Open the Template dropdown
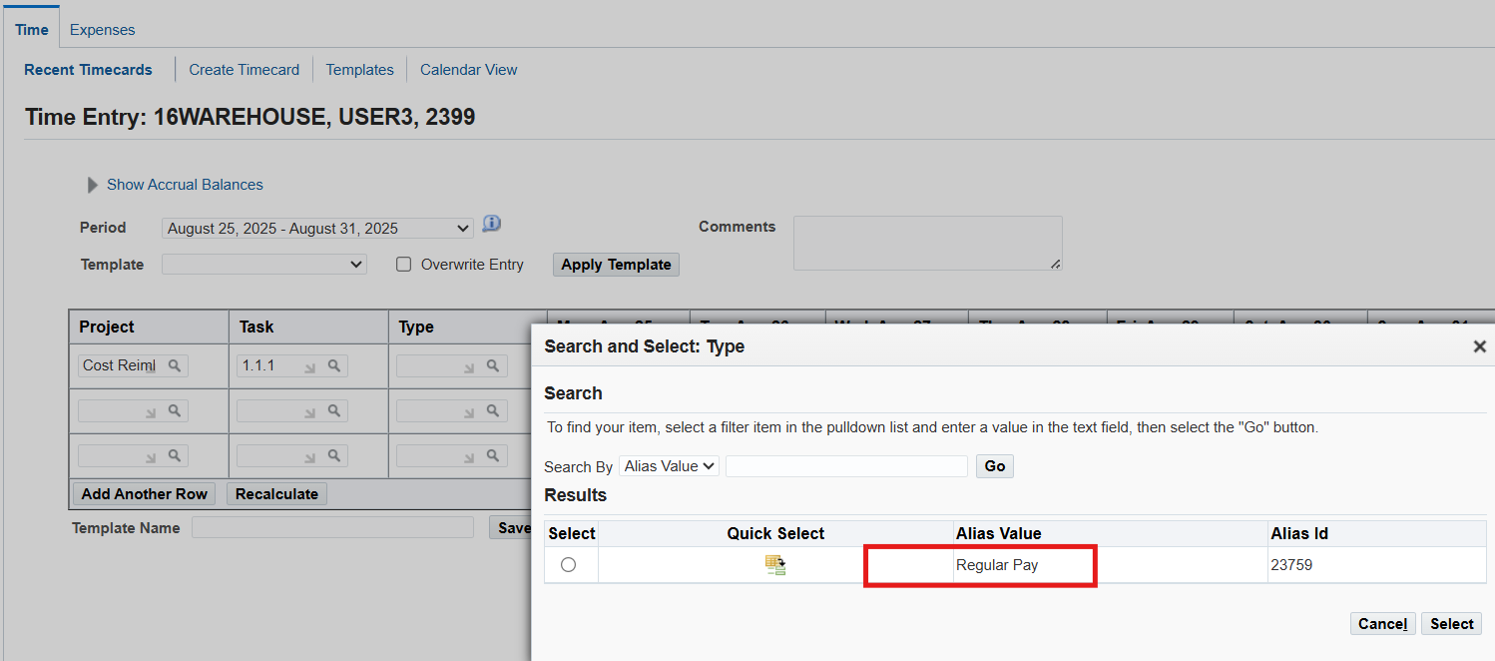Image resolution: width=1495 pixels, height=661 pixels. [264, 265]
